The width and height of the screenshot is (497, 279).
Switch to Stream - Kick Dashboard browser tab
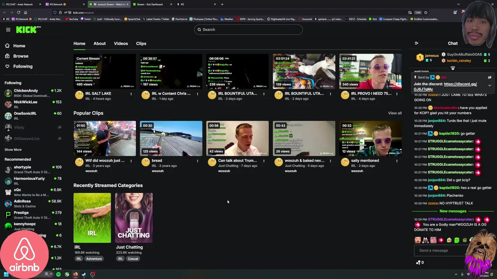[x=151, y=4]
